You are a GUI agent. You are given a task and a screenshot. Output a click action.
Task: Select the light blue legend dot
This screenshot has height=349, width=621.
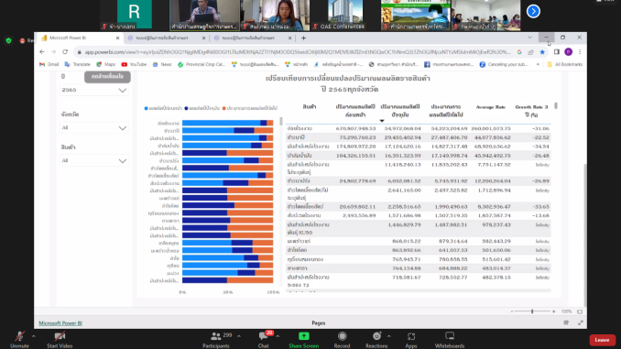click(147, 108)
